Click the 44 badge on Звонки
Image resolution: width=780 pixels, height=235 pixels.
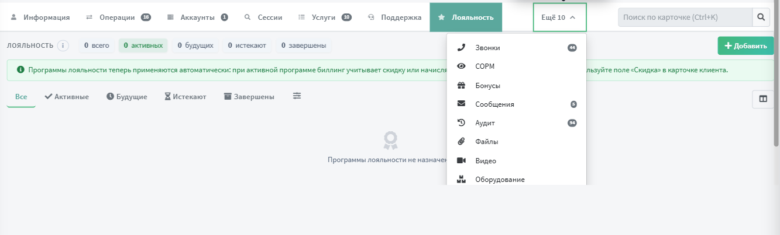(572, 48)
